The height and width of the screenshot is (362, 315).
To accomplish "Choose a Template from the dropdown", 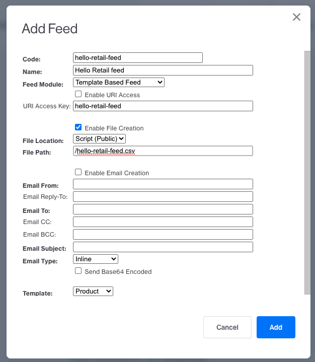I will tap(93, 291).
